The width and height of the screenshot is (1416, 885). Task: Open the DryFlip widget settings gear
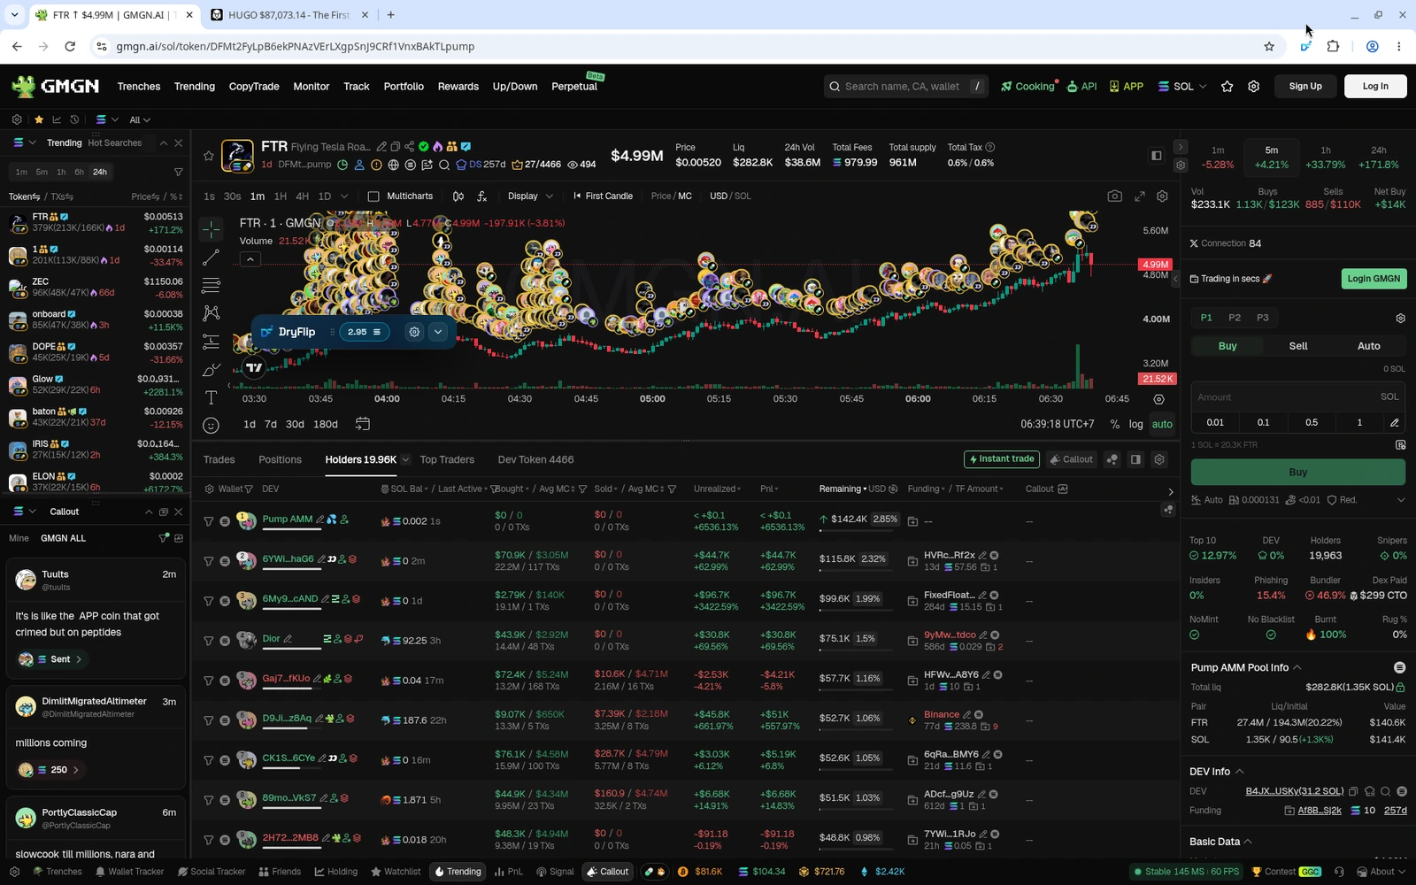[414, 332]
